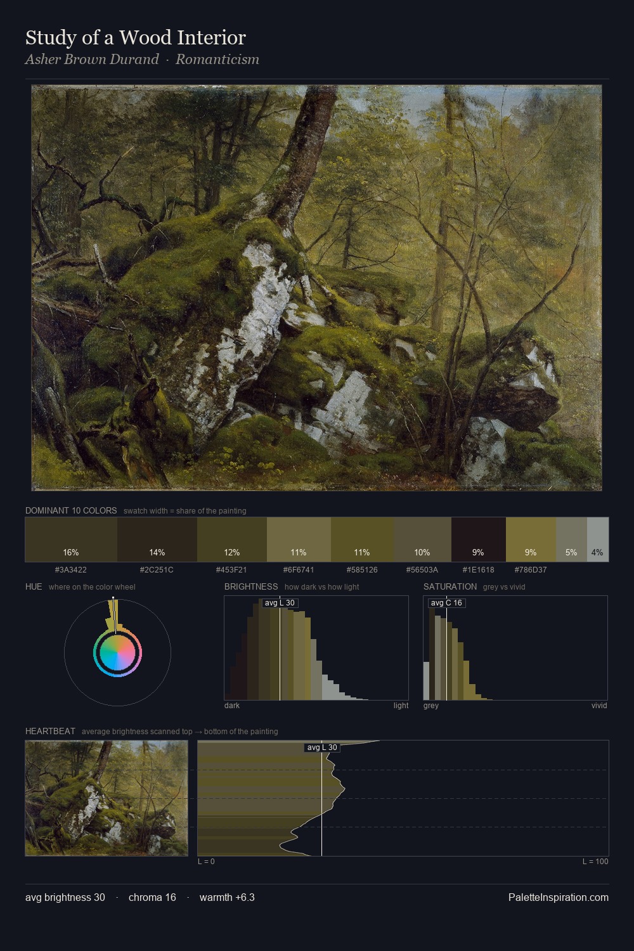The height and width of the screenshot is (951, 634).
Task: Click the 10% swatch #56503A
Action: (x=422, y=540)
